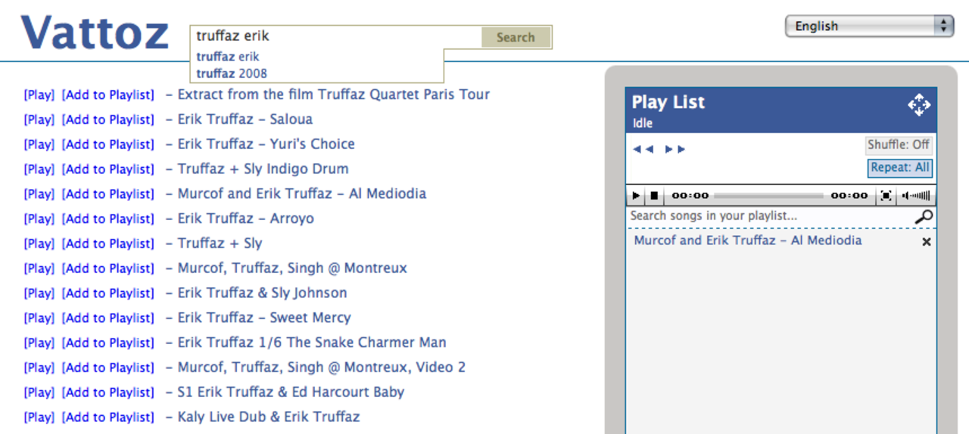Select 'truffaz 2008' autocomplete suggestion

pos(232,74)
